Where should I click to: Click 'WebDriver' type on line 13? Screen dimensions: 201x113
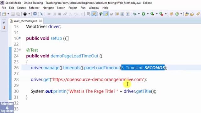click(x=36, y=26)
